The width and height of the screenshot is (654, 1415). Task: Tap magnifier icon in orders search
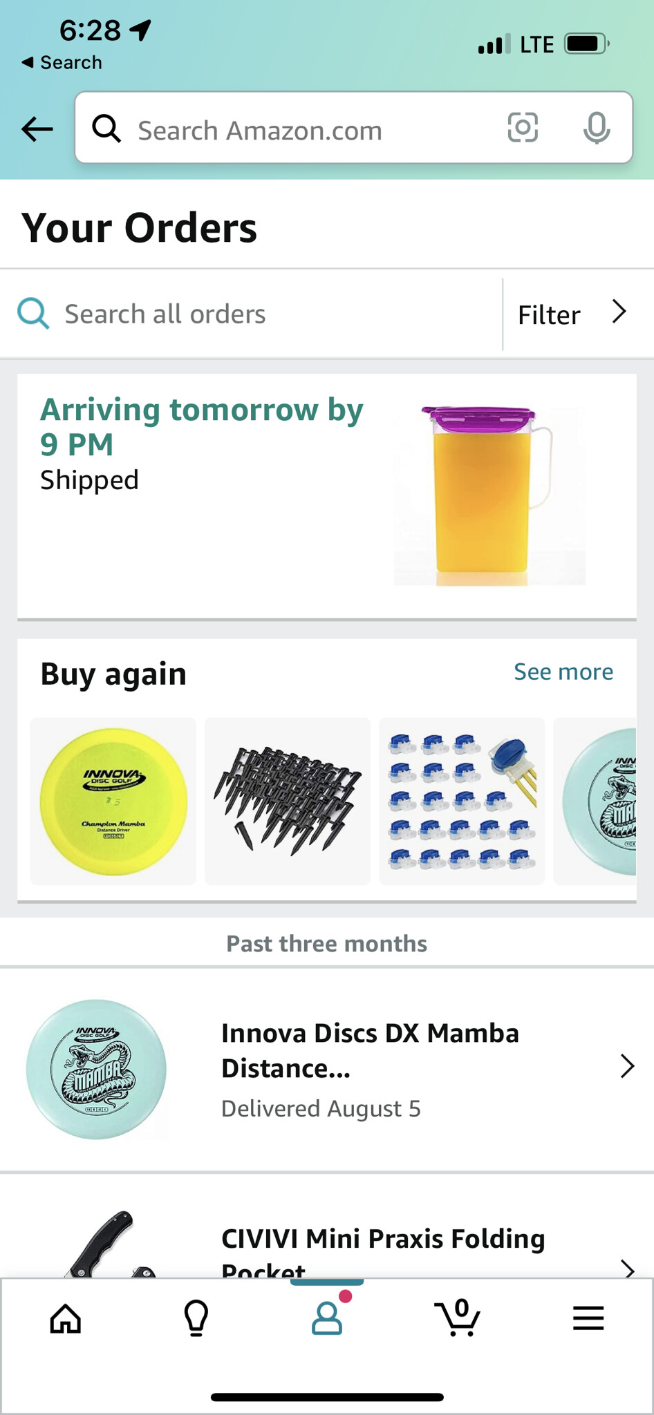coord(33,314)
